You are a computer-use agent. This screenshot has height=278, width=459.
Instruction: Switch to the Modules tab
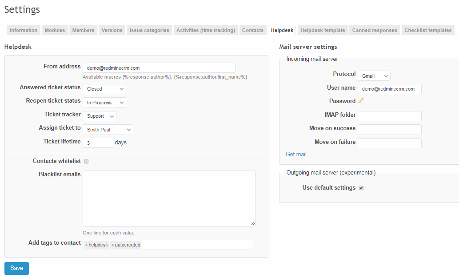pyautogui.click(x=54, y=30)
